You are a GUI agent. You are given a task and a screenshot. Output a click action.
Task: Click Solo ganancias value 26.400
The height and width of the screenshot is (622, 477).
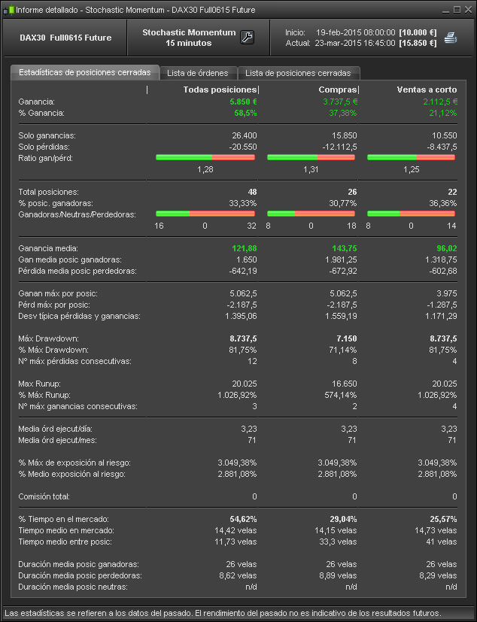(x=245, y=135)
